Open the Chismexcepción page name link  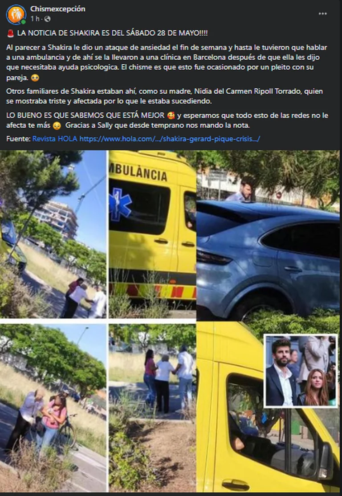pyautogui.click(x=58, y=9)
